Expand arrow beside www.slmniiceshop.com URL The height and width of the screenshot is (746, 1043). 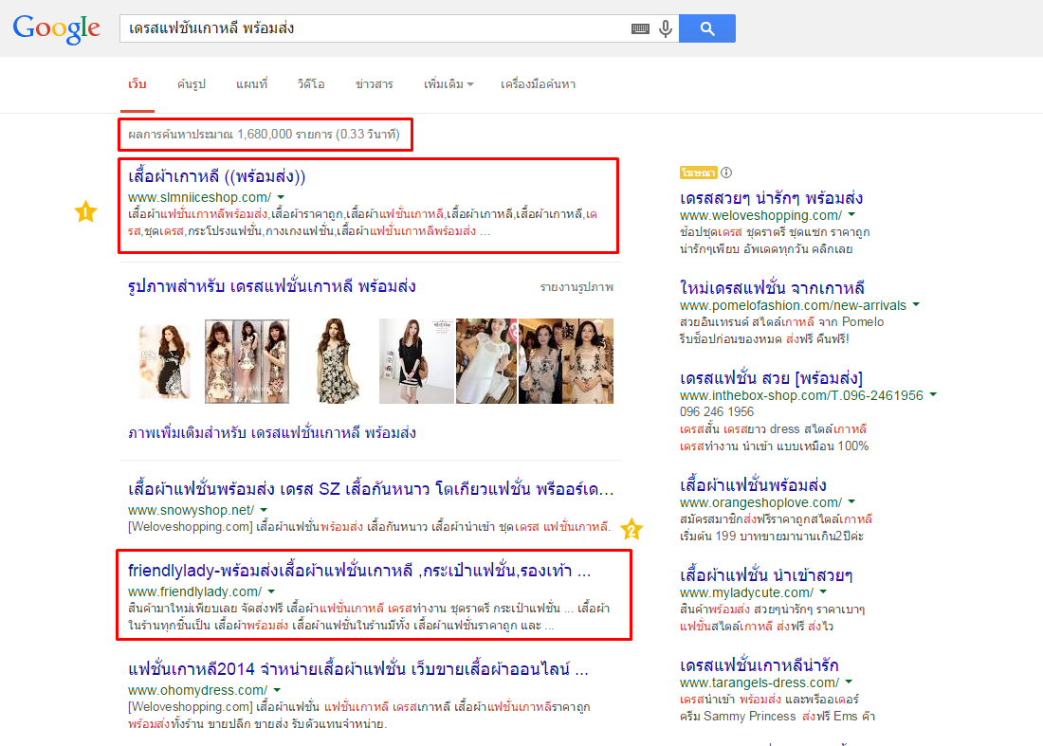(282, 197)
